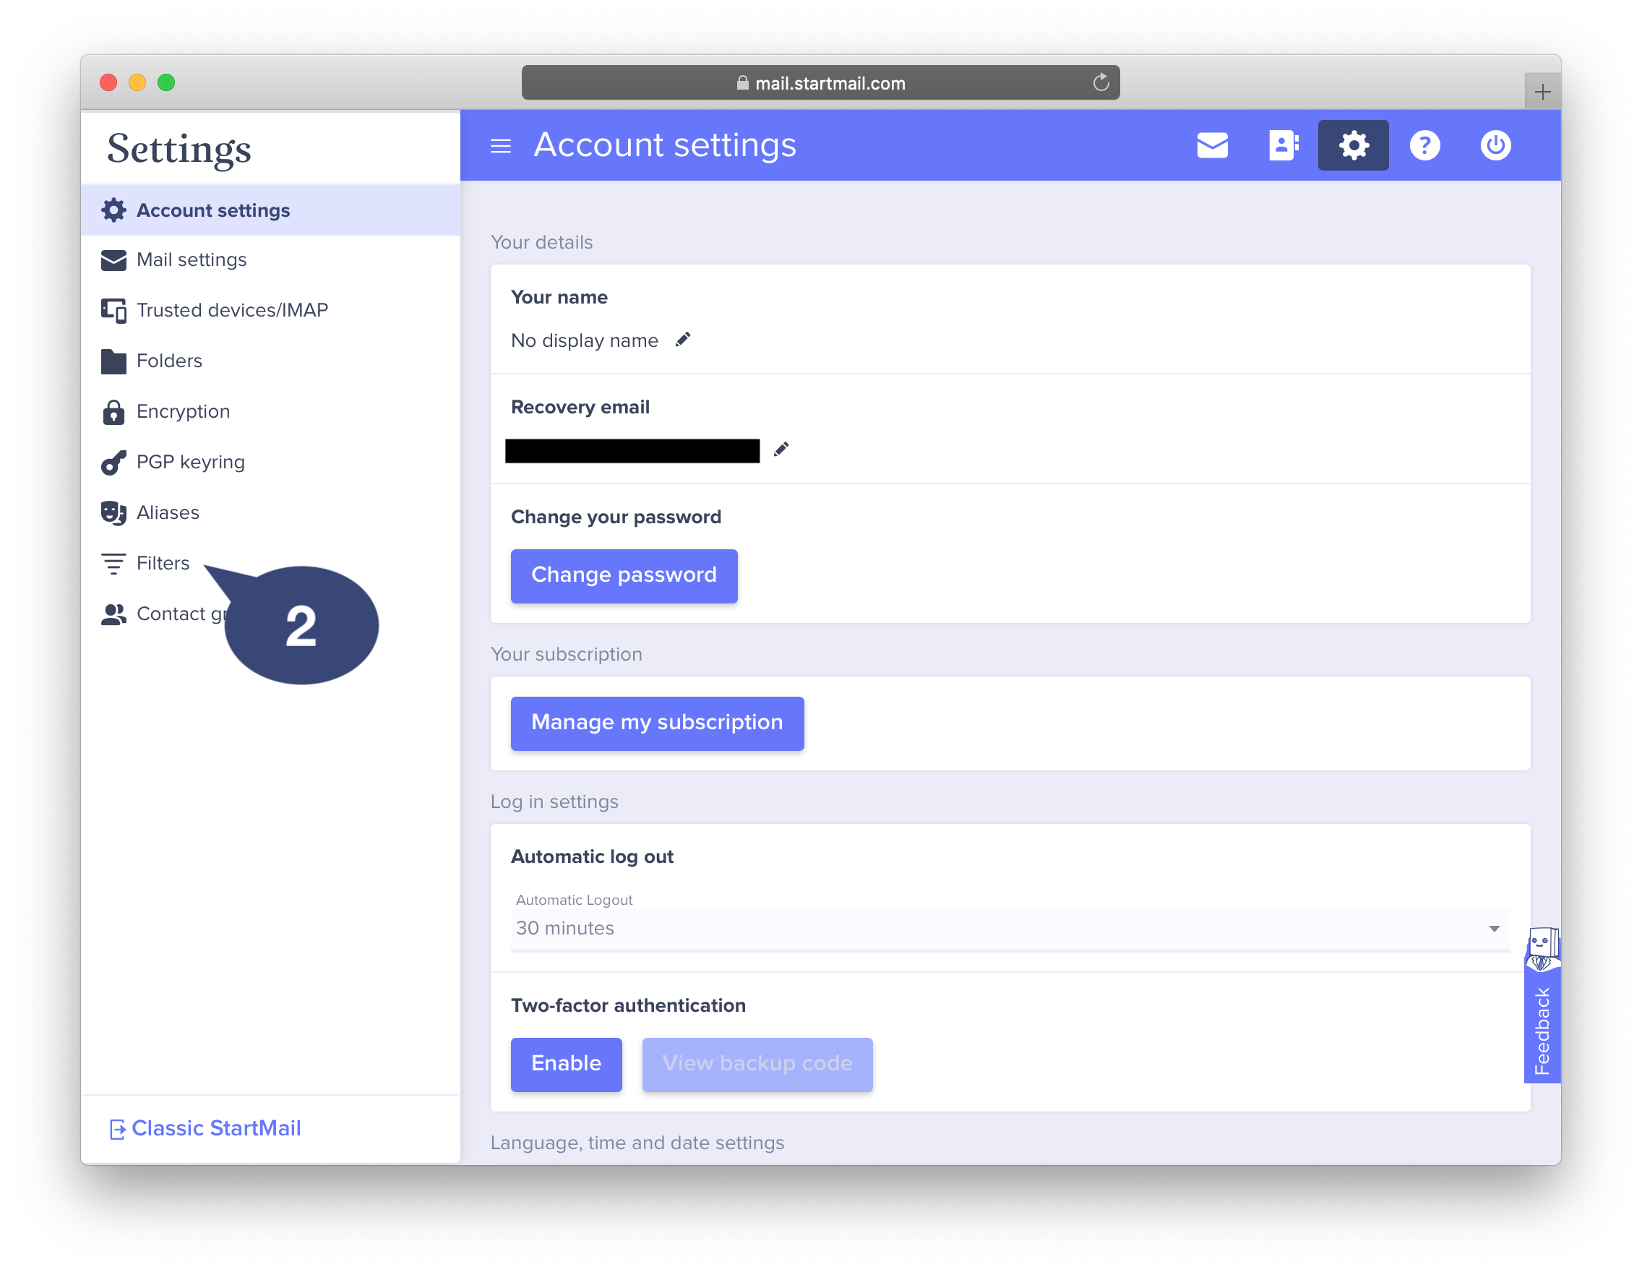Click the Help question mark icon
The height and width of the screenshot is (1272, 1642).
click(x=1424, y=145)
